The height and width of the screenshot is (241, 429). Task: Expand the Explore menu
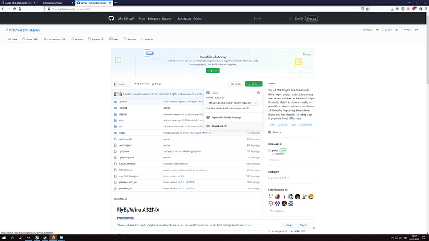[x=168, y=19]
